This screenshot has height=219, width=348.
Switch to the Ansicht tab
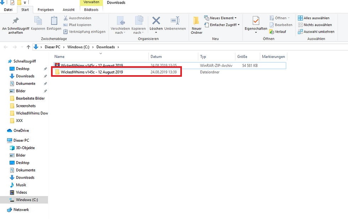coord(69,10)
